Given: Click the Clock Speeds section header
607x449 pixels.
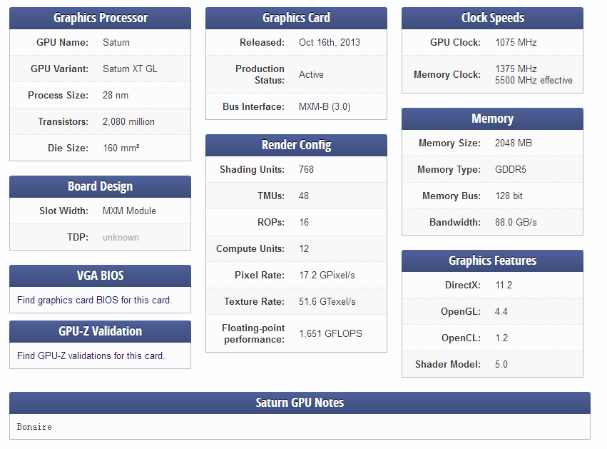Looking at the screenshot, I should 492,19.
